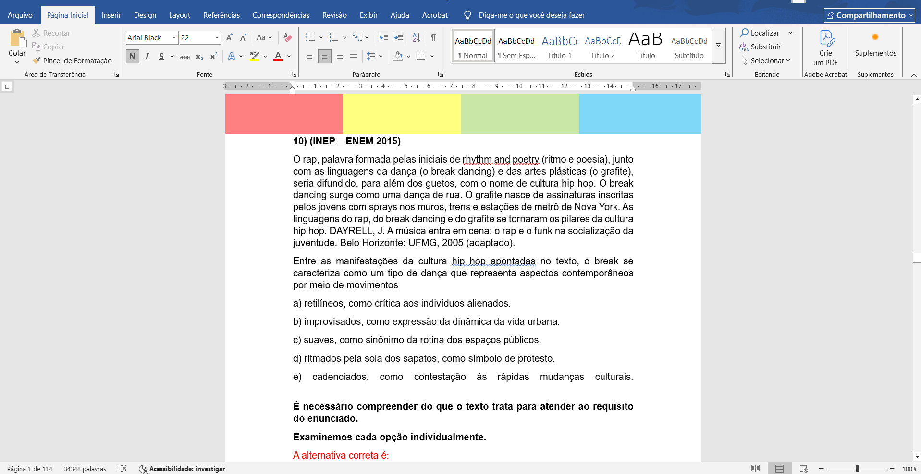Click the Colar (paste) icon
The width and height of the screenshot is (921, 474).
(x=17, y=37)
